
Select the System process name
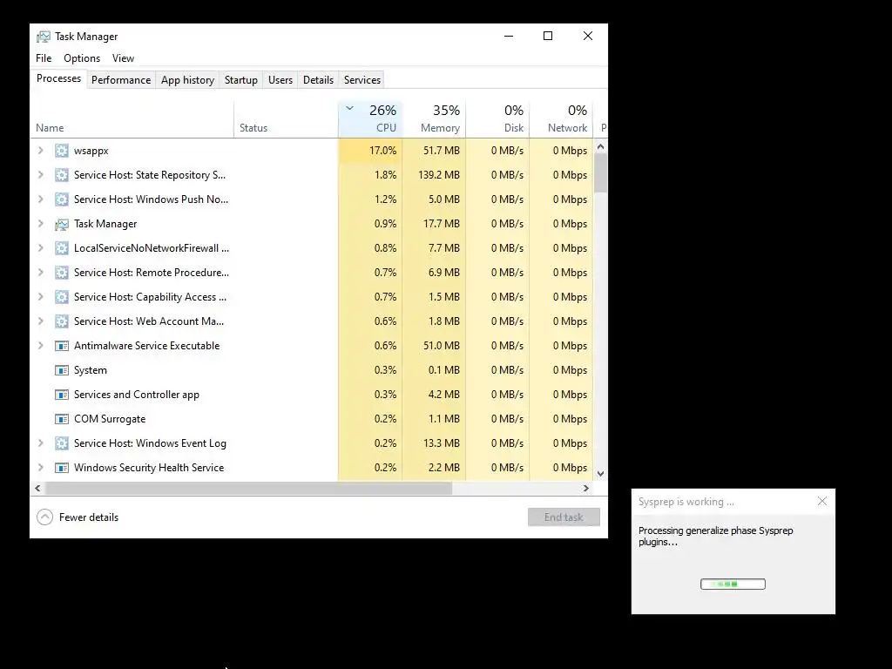point(91,370)
